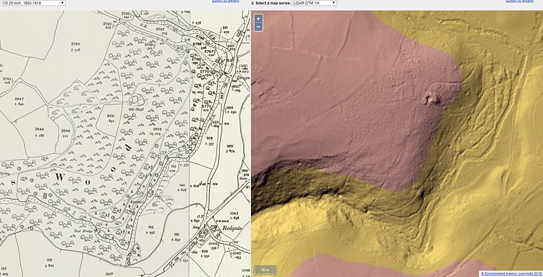Click the 50 m scale bar on LiDAR map
The width and height of the screenshot is (543, 277).
[265, 270]
